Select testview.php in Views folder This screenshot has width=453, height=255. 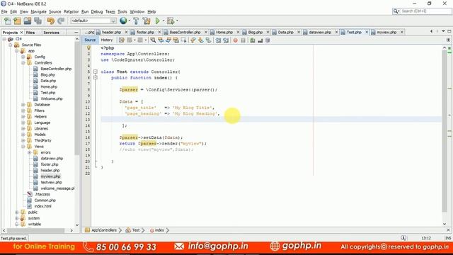coord(51,183)
